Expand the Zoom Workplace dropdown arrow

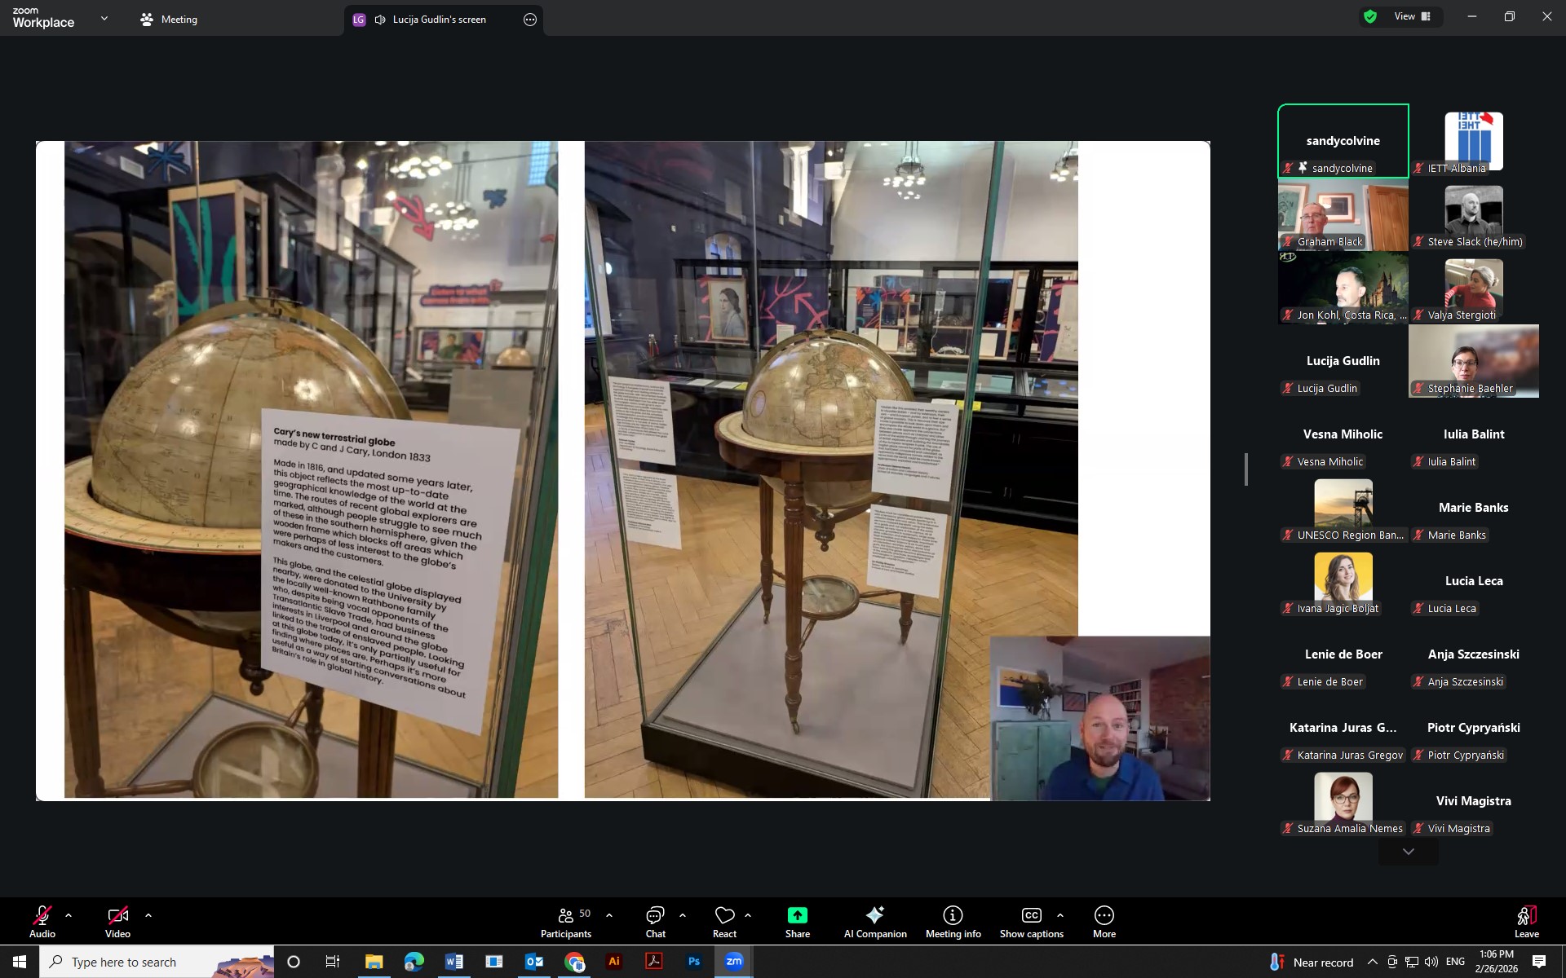(x=104, y=18)
